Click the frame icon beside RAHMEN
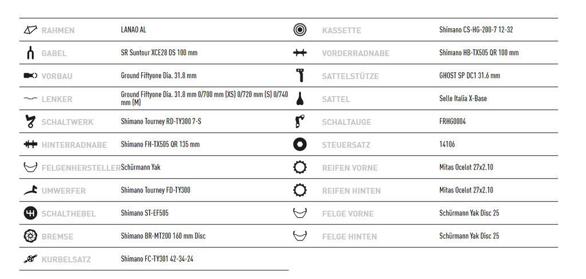 click(x=30, y=30)
